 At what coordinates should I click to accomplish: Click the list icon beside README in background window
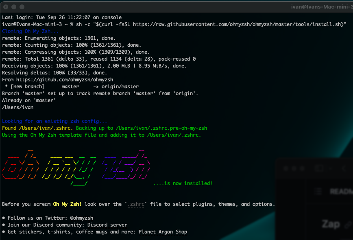click(318, 192)
